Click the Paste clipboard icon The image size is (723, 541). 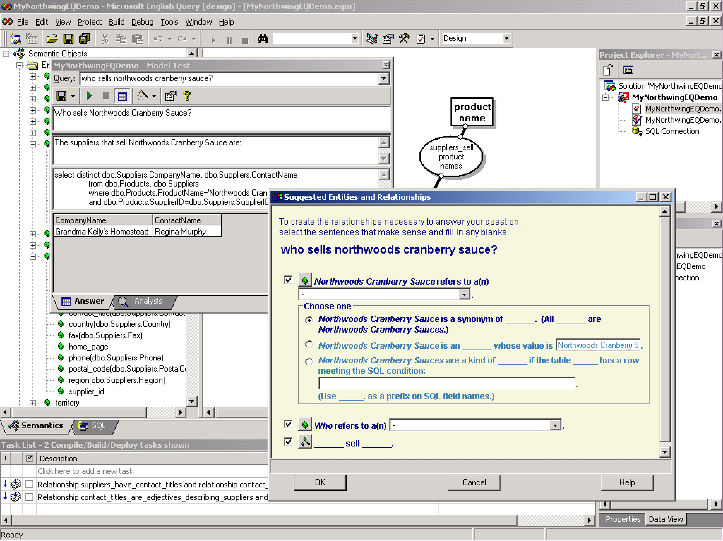137,38
